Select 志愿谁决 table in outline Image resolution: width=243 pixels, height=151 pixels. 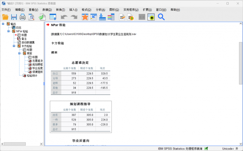click(38, 60)
